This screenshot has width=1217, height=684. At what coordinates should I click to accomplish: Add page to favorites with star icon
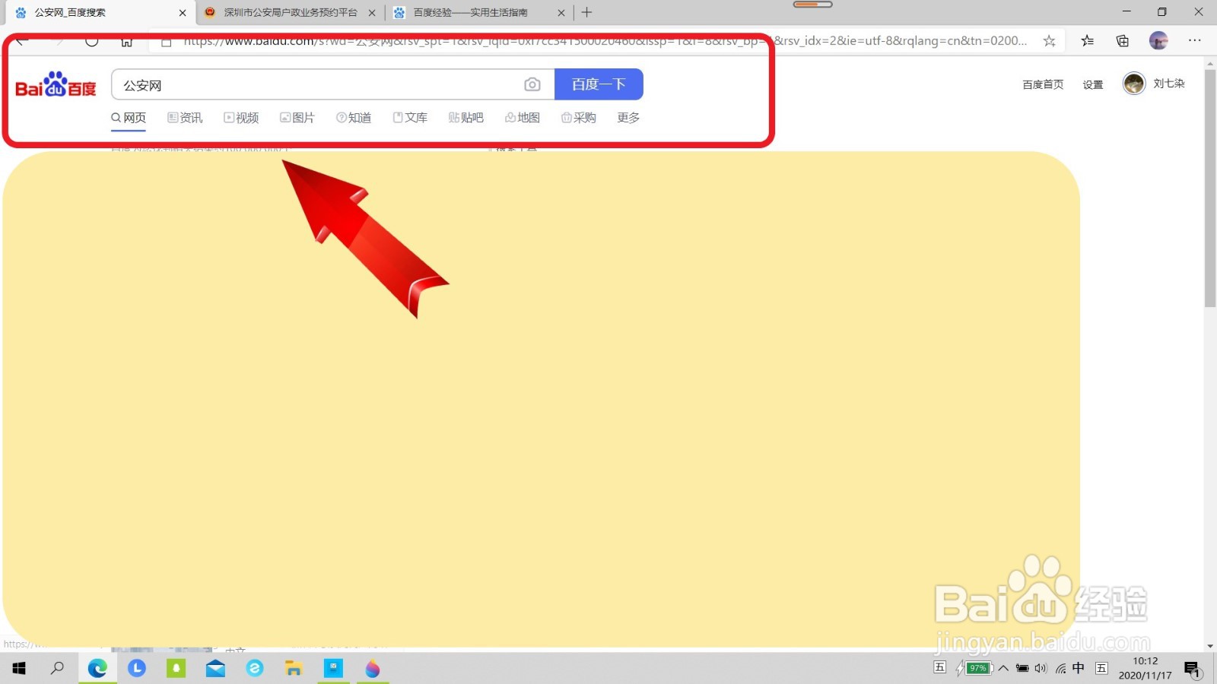tap(1050, 41)
